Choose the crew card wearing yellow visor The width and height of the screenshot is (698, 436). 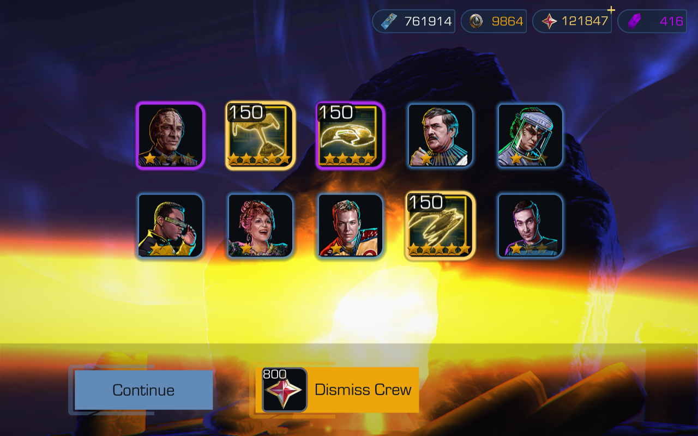tap(171, 225)
